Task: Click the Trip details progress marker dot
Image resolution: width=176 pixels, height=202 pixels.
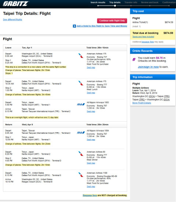Action: coord(115,6)
